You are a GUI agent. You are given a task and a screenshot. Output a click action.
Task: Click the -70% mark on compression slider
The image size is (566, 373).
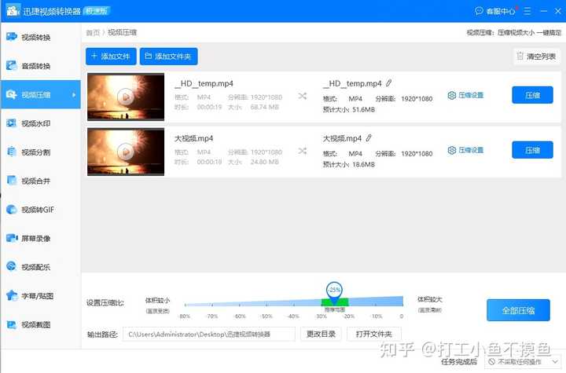212,316
